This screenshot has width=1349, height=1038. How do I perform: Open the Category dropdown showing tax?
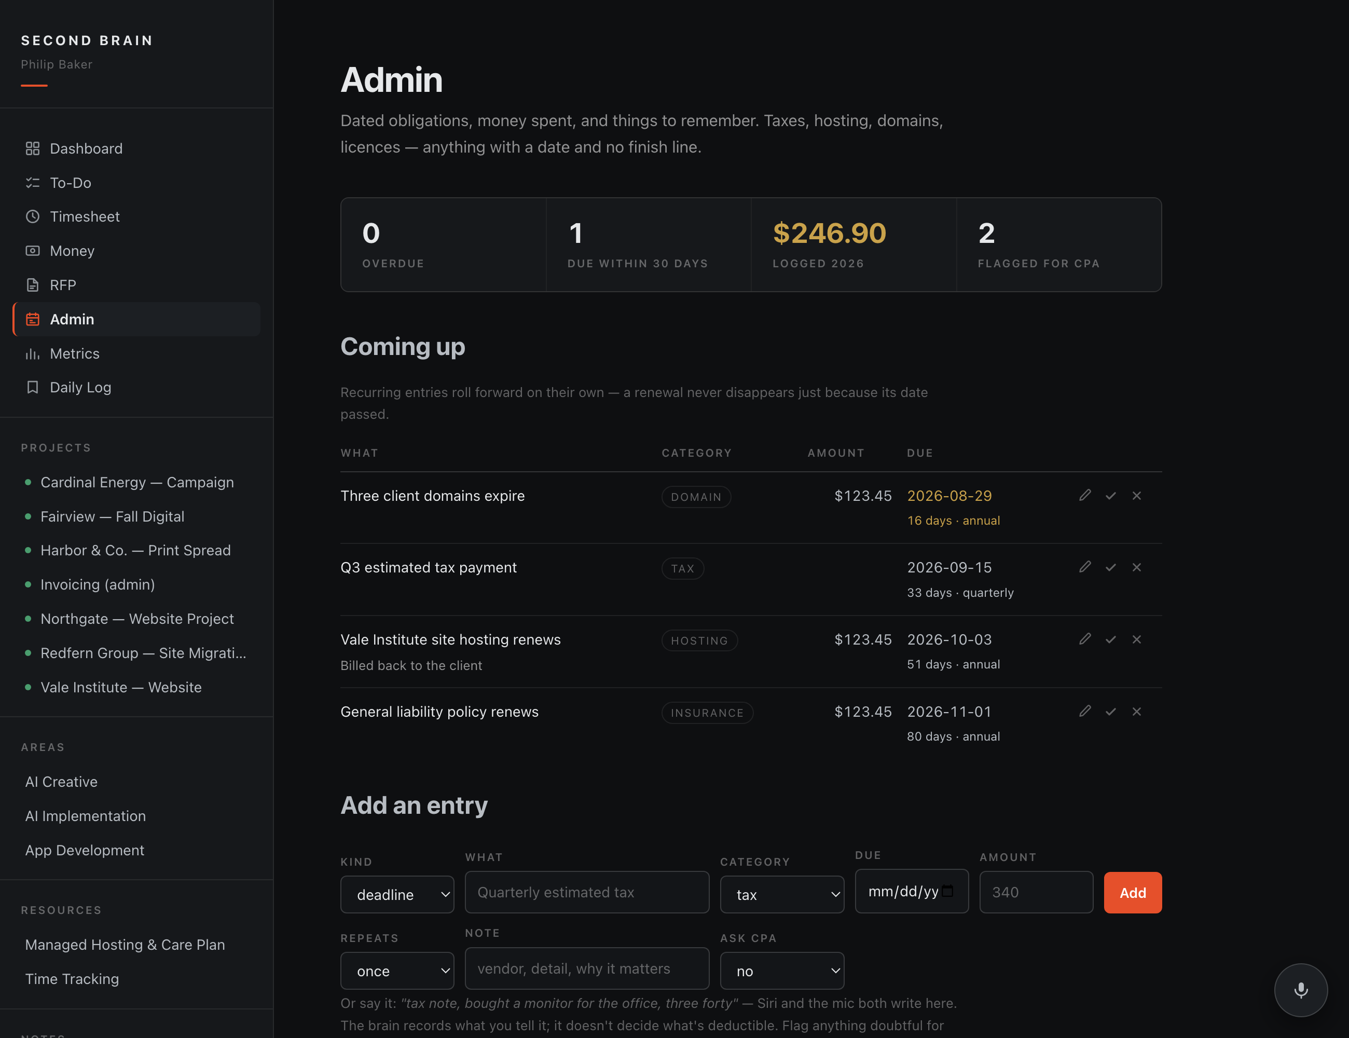coord(782,895)
